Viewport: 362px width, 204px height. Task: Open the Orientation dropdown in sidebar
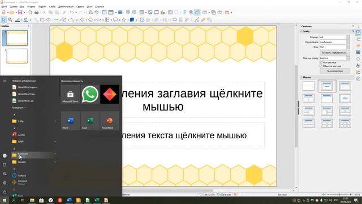tap(334, 42)
